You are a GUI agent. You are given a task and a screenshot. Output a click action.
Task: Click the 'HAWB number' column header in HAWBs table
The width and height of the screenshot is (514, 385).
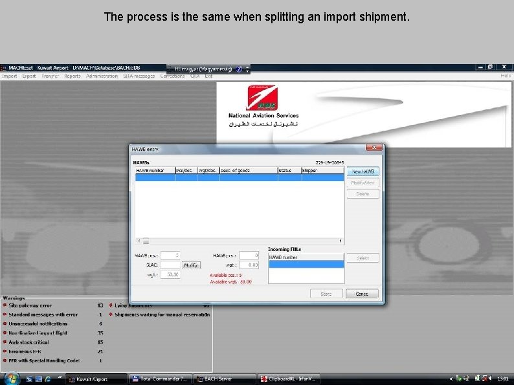click(155, 170)
